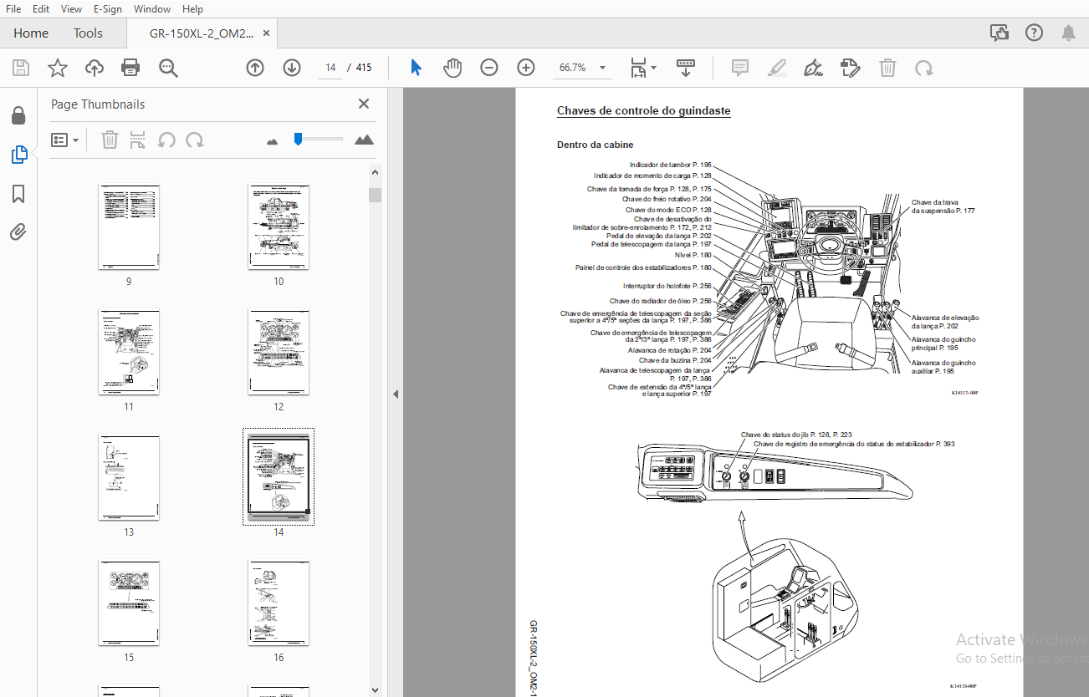Open the notifications bell
The height and width of the screenshot is (697, 1089).
pyautogui.click(x=1068, y=33)
